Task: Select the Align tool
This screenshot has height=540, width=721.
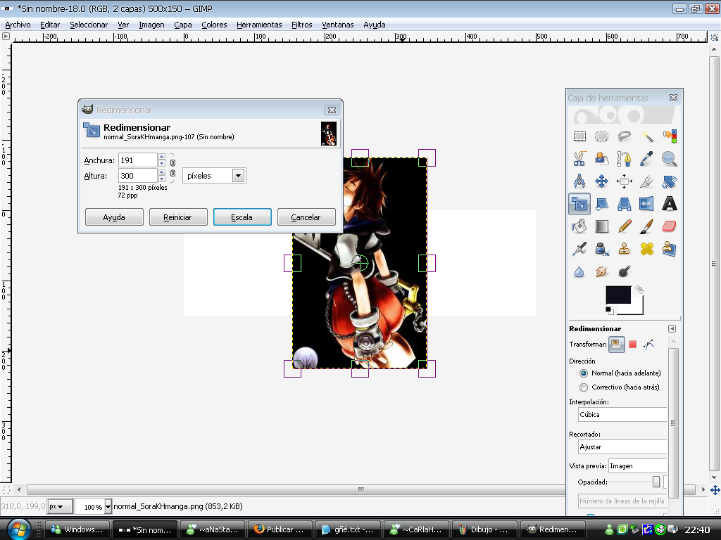Action: [624, 181]
